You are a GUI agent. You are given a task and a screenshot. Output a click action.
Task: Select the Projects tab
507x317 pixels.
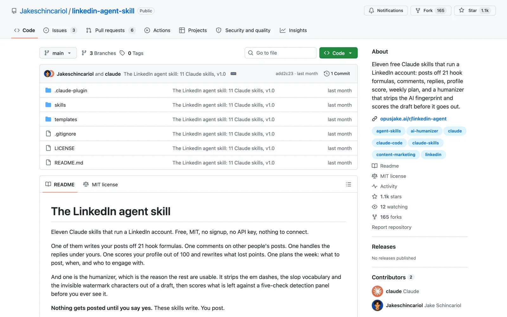pyautogui.click(x=193, y=30)
